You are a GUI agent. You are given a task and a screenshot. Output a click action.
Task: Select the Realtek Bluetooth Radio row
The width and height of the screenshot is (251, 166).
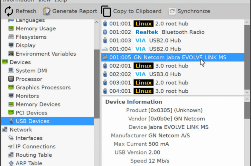[173, 32]
